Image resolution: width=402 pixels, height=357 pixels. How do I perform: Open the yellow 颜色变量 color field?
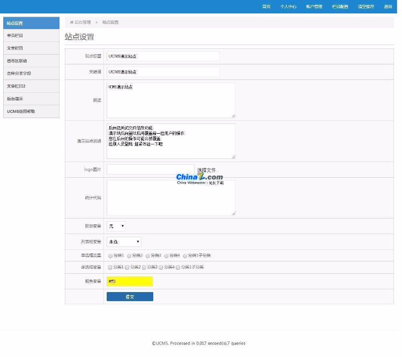(130, 281)
